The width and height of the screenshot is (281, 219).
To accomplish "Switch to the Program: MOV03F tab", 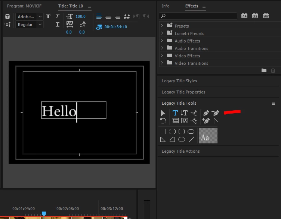I will 24,6.
